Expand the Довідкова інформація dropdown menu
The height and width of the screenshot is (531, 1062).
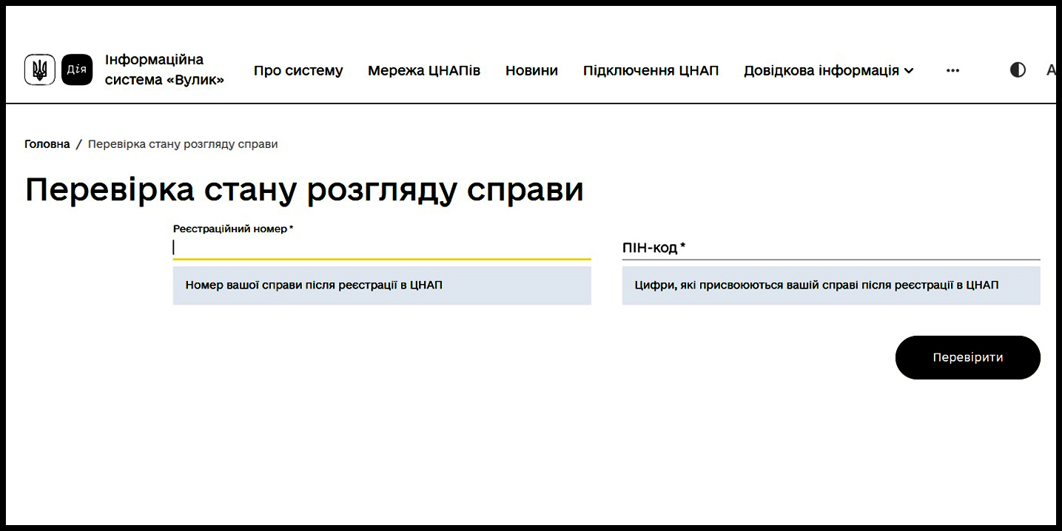pyautogui.click(x=821, y=71)
